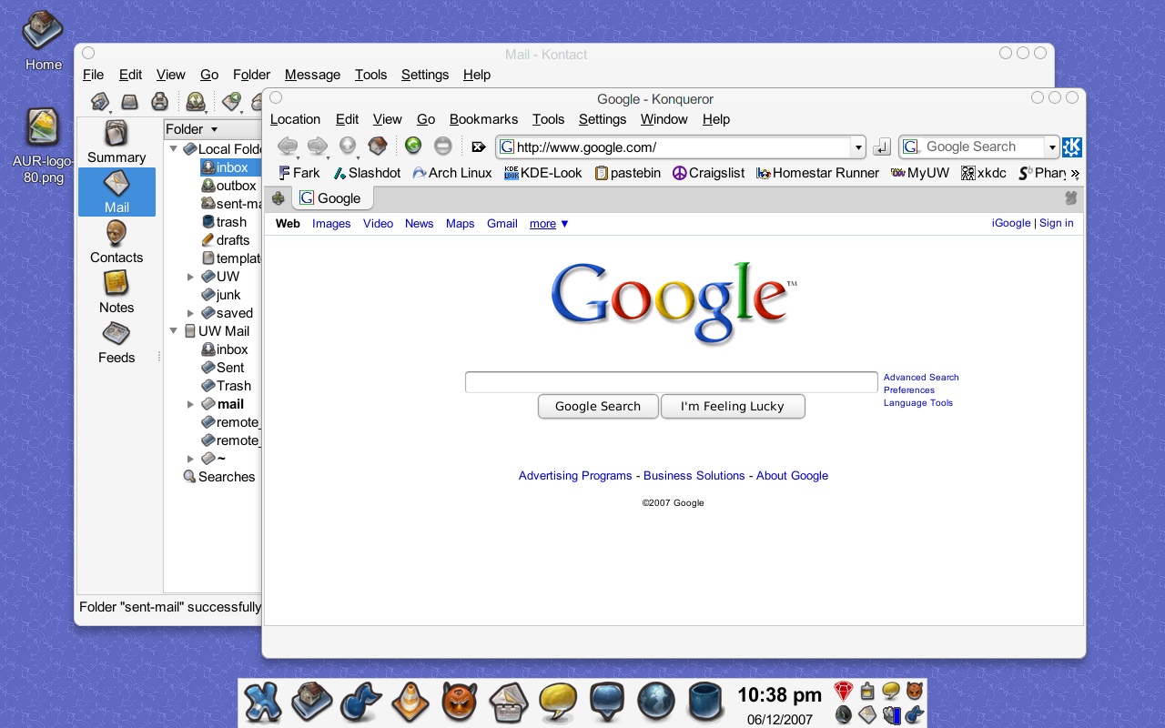
Task: Open the trash bin icon in the dock
Action: pyautogui.click(x=704, y=703)
